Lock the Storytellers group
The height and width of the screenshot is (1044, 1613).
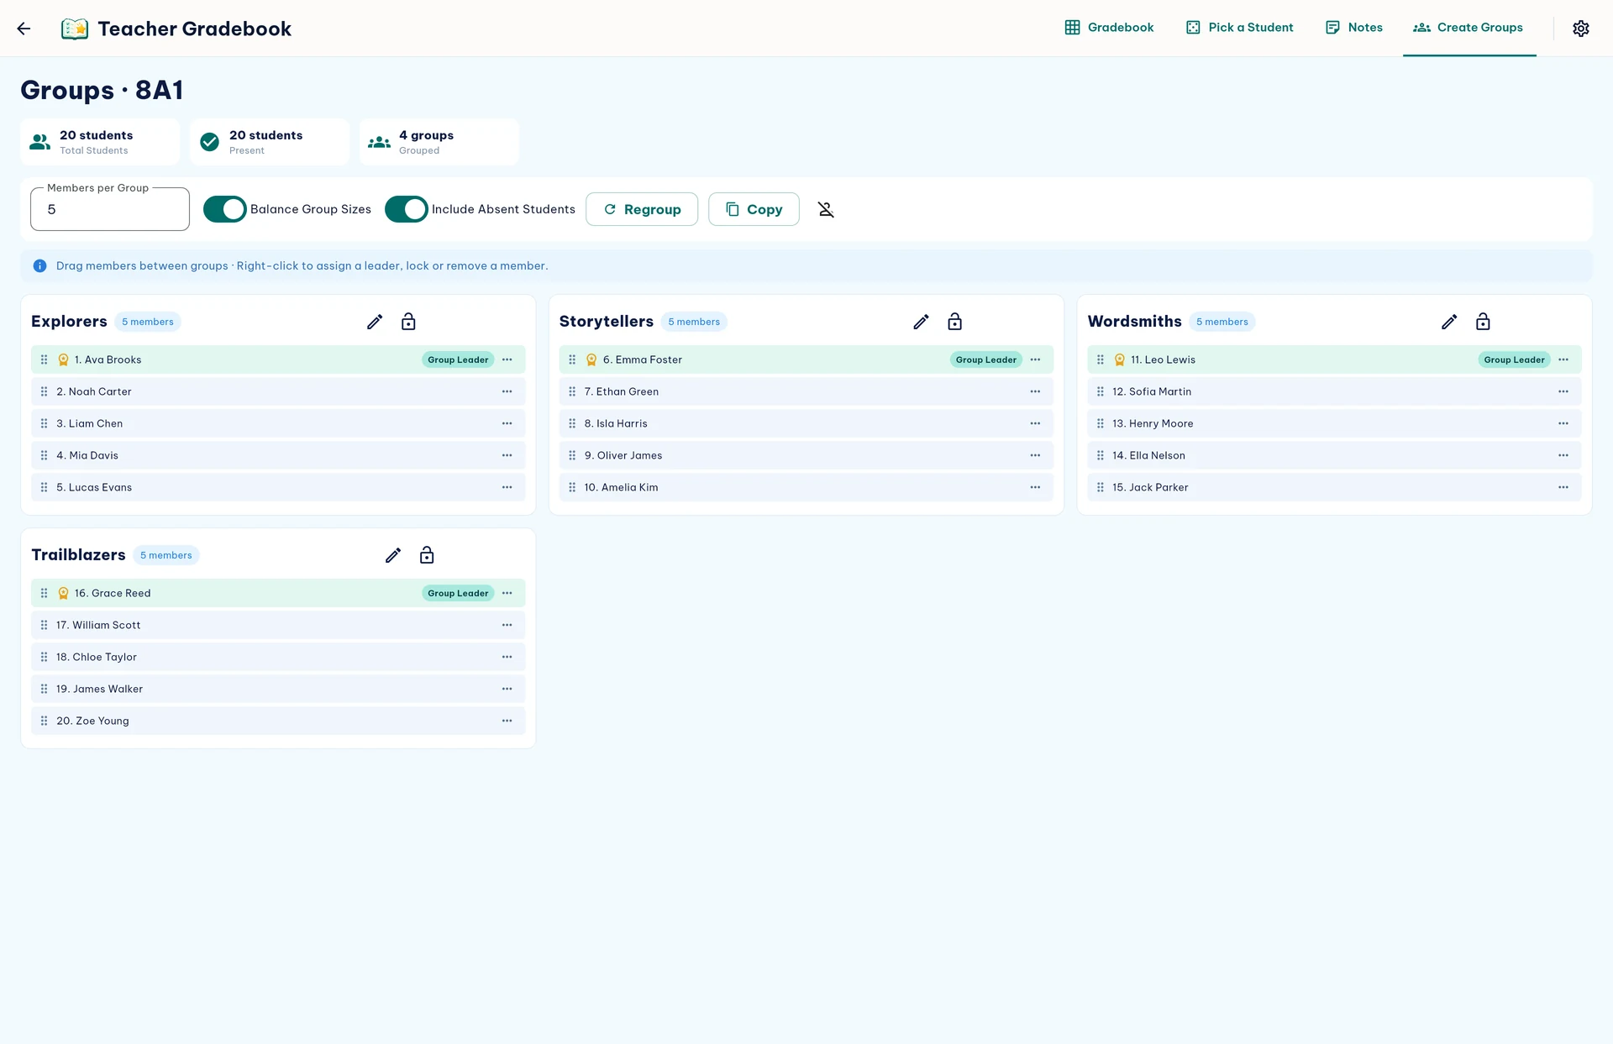(x=954, y=322)
